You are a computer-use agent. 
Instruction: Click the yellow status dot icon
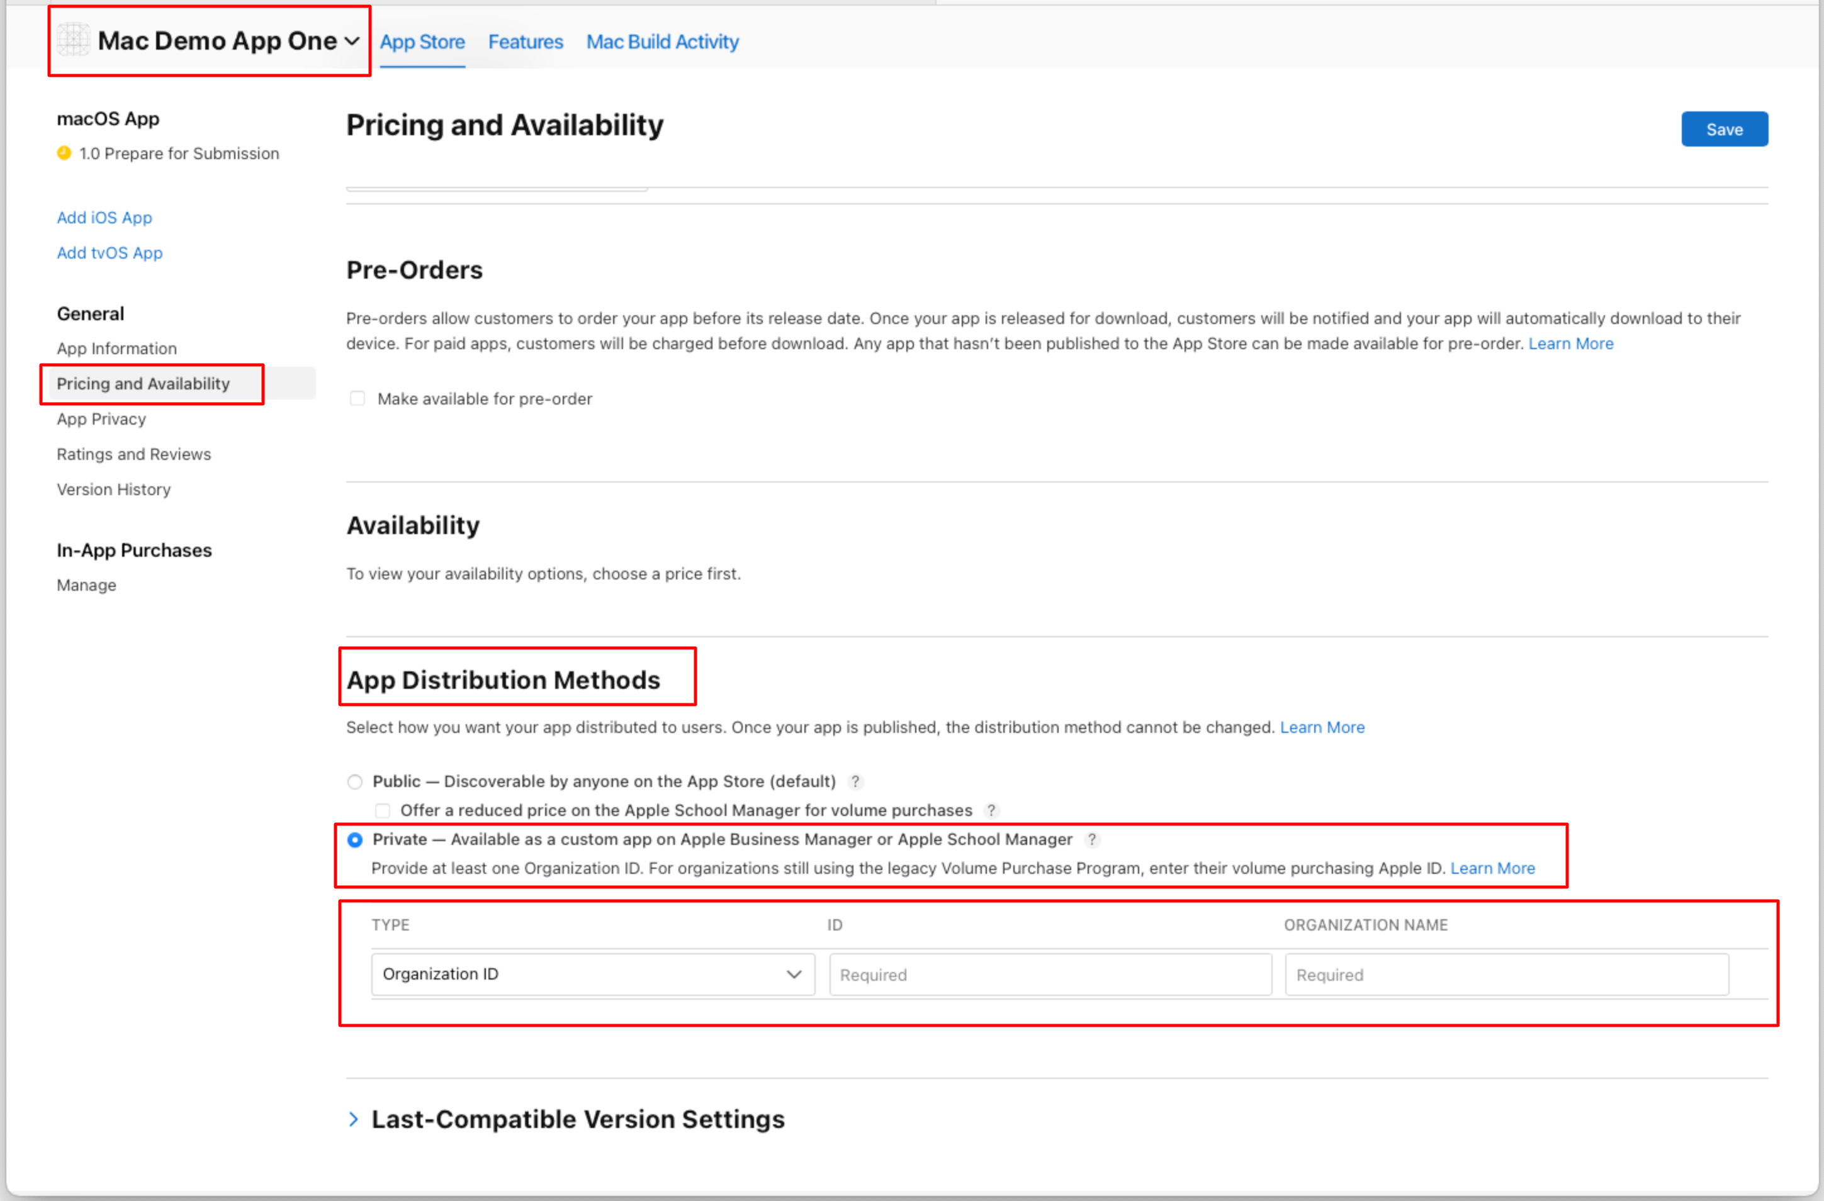[x=64, y=152]
